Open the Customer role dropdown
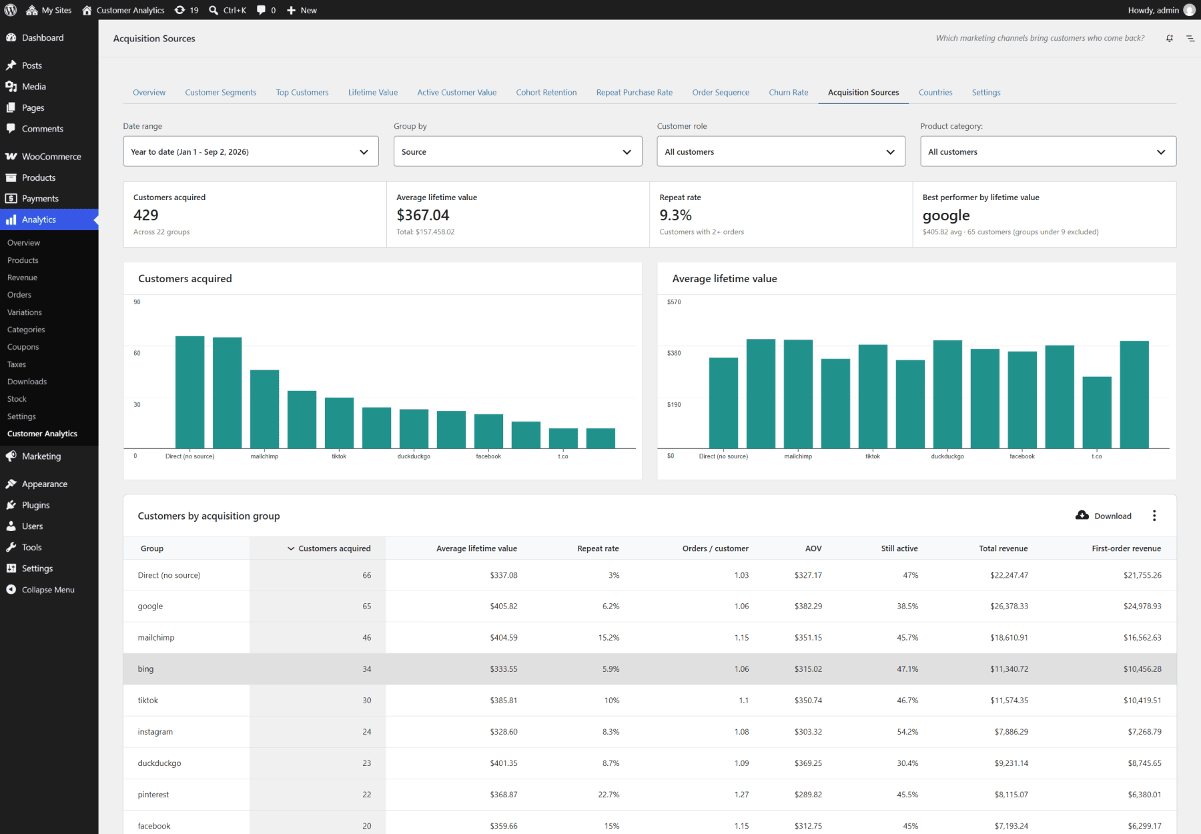The image size is (1201, 834). coord(781,151)
